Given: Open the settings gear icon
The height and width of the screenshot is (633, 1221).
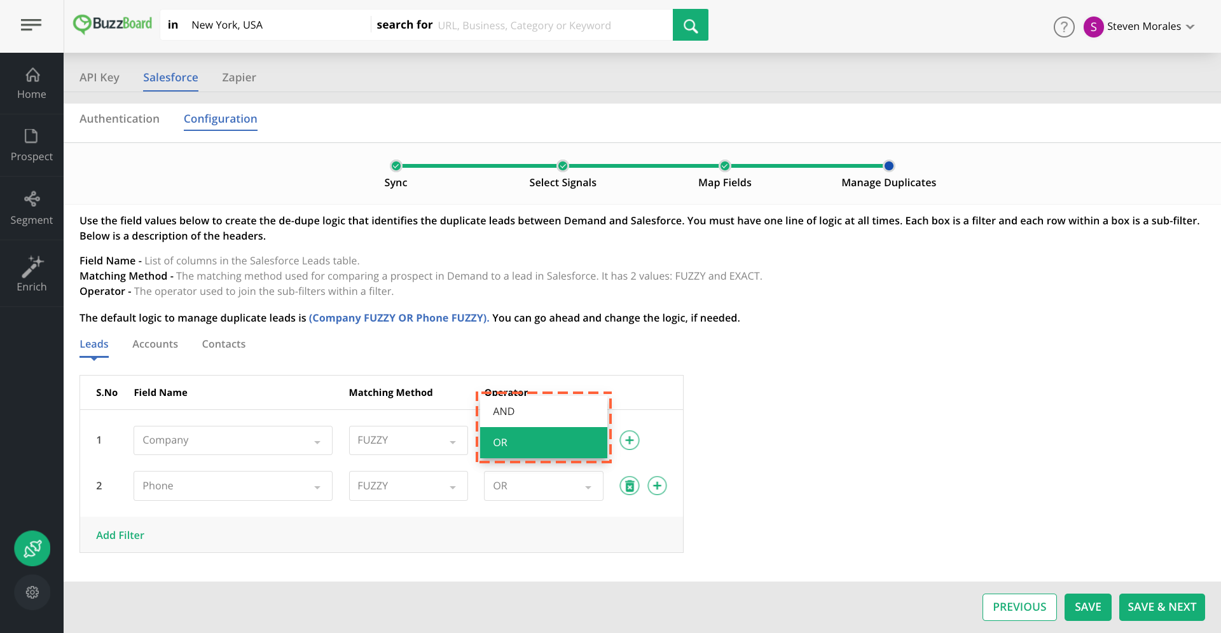Looking at the screenshot, I should [x=32, y=592].
